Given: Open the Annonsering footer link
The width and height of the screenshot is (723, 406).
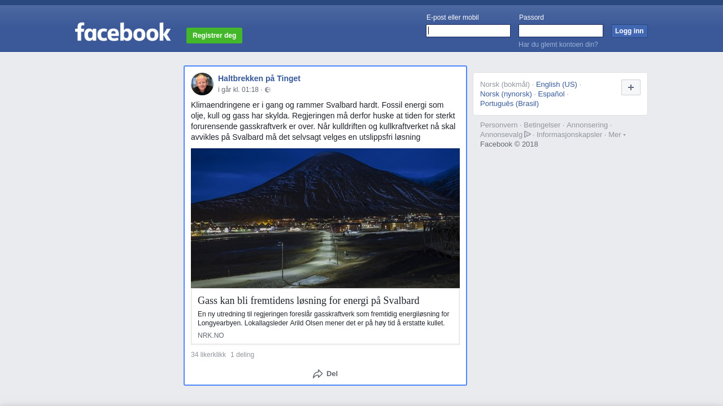Looking at the screenshot, I should [x=587, y=125].
